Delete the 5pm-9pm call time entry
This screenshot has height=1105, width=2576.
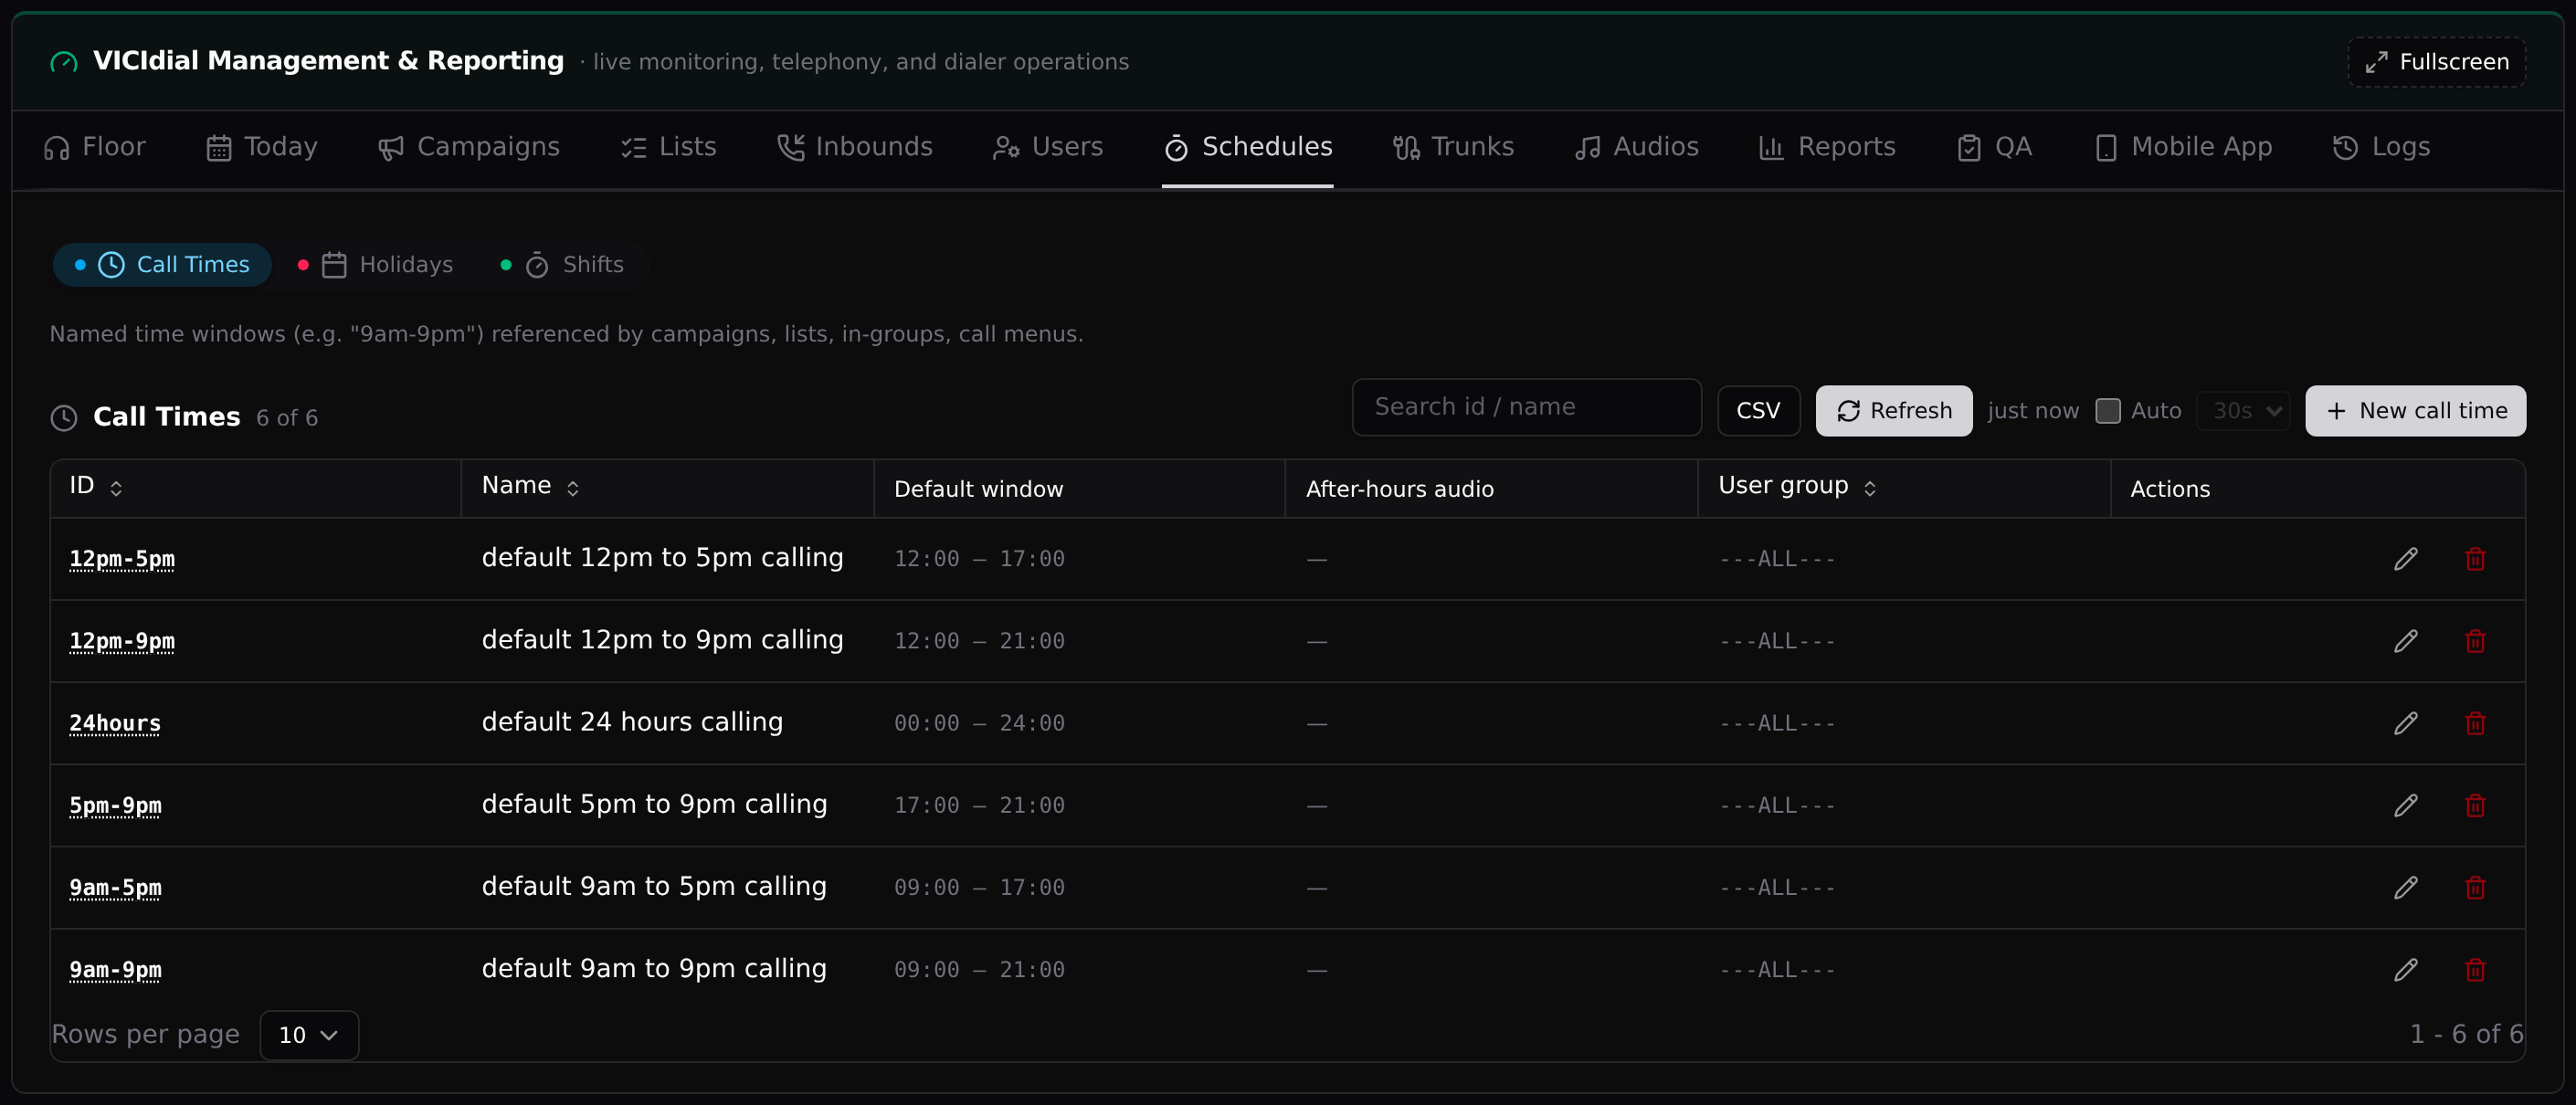pos(2475,805)
